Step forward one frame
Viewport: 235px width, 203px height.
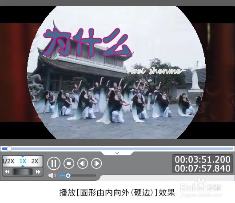(x=96, y=163)
